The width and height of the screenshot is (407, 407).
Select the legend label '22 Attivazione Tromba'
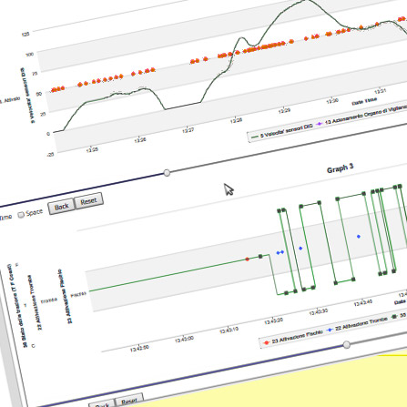(x=361, y=323)
